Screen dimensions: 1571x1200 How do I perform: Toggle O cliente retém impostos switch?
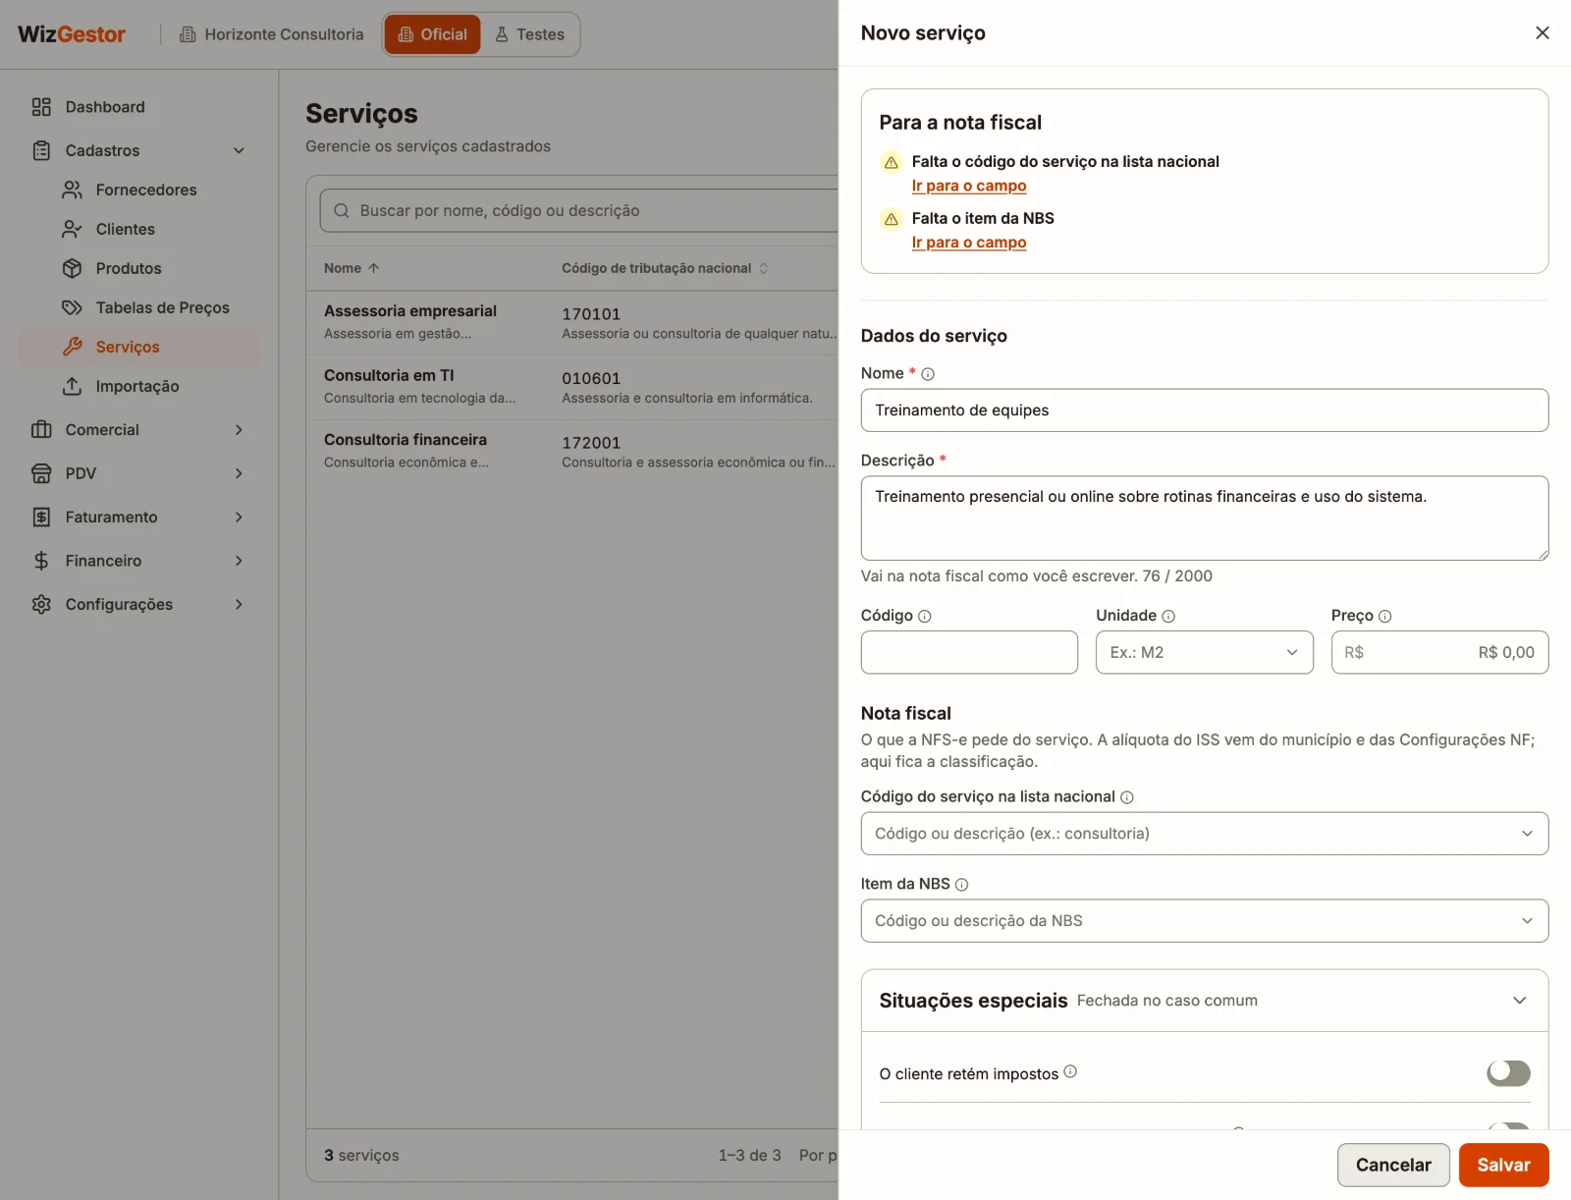1508,1073
